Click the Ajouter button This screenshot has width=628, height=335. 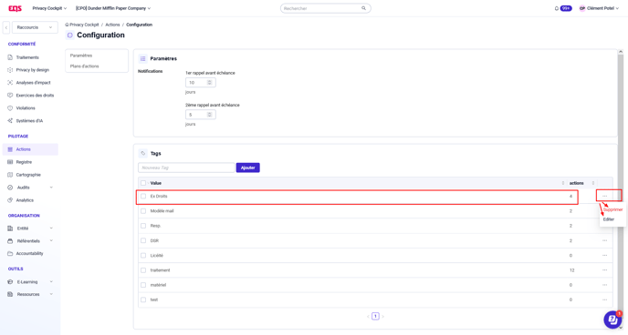pyautogui.click(x=248, y=167)
